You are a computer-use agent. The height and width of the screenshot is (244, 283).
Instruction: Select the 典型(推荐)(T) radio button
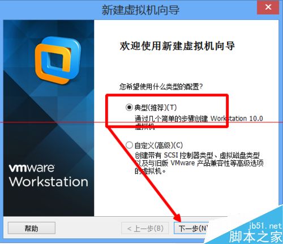[x=129, y=108]
